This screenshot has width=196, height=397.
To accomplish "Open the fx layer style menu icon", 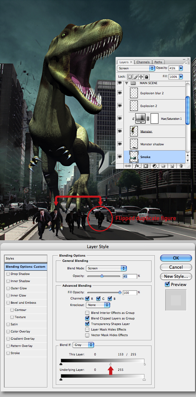I will pos(138,166).
